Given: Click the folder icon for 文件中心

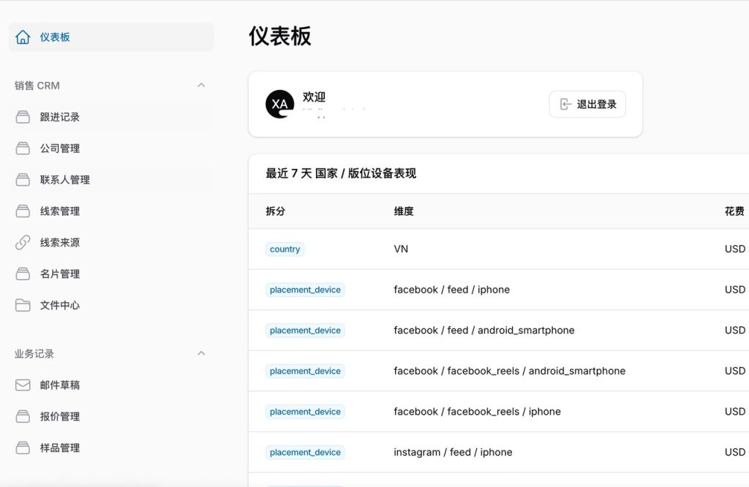Looking at the screenshot, I should click(23, 305).
